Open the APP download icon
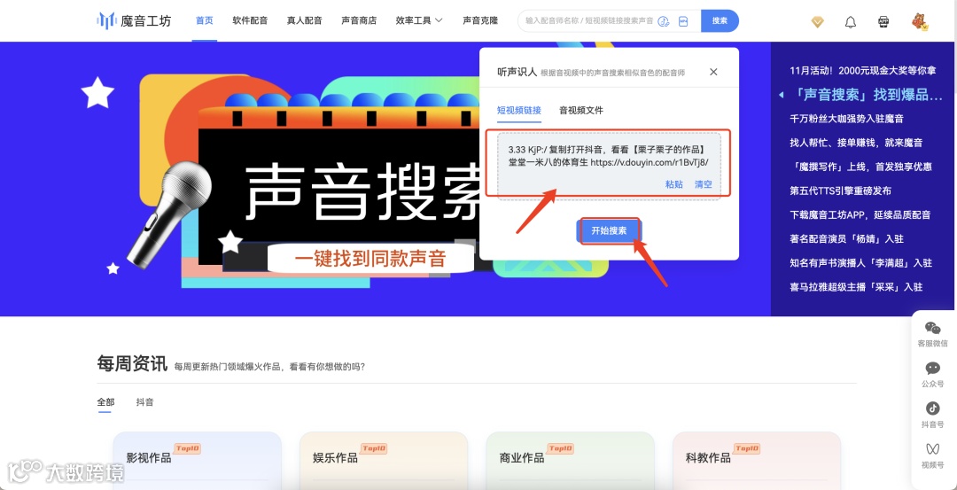 883,22
